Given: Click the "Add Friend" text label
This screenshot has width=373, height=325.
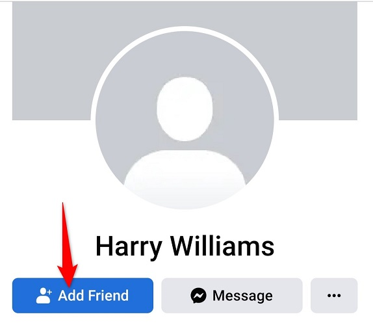Looking at the screenshot, I should 94,296.
